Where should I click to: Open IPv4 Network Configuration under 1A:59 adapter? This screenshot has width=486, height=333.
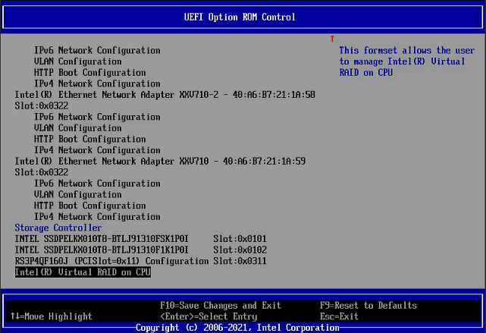click(97, 217)
